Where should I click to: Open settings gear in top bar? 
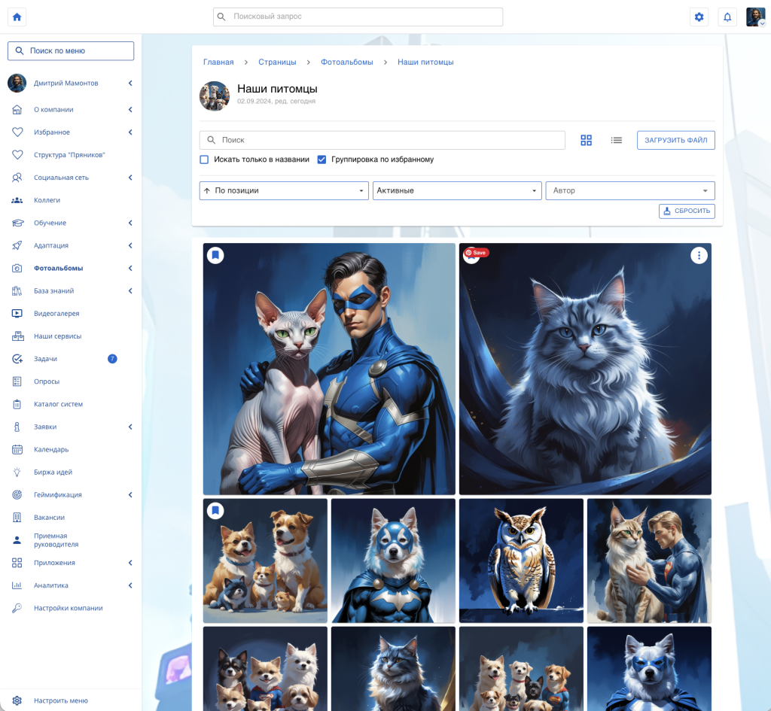pyautogui.click(x=699, y=17)
